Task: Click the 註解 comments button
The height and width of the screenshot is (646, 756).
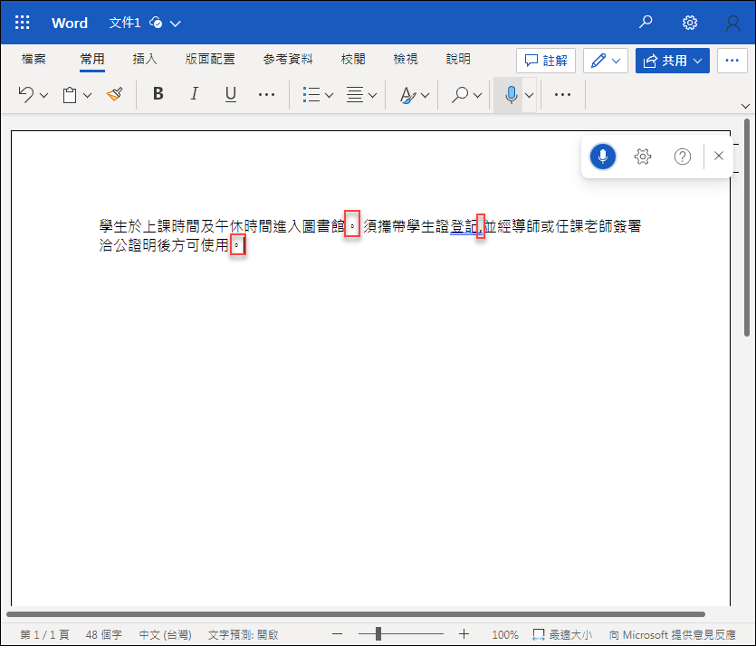Action: pos(546,61)
